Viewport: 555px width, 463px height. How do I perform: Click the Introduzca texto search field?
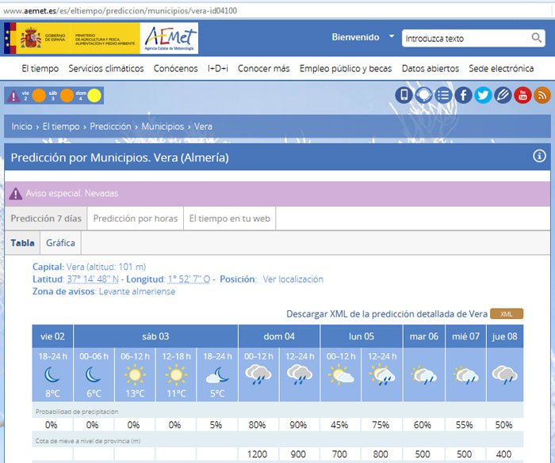tap(465, 38)
